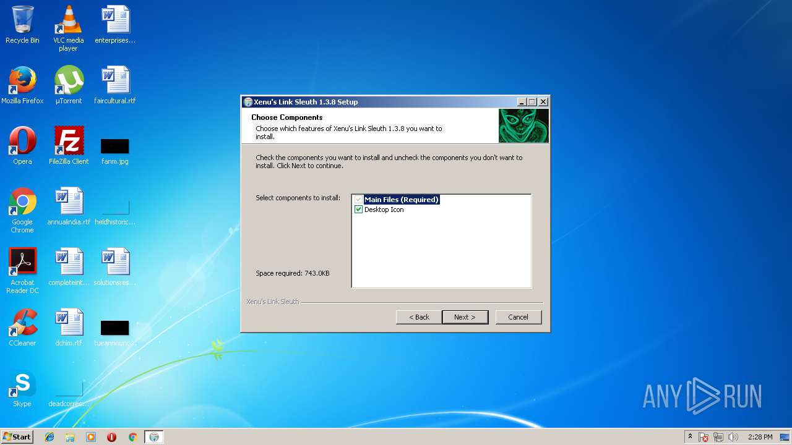Click the Xenu alien logo image

[x=523, y=126]
